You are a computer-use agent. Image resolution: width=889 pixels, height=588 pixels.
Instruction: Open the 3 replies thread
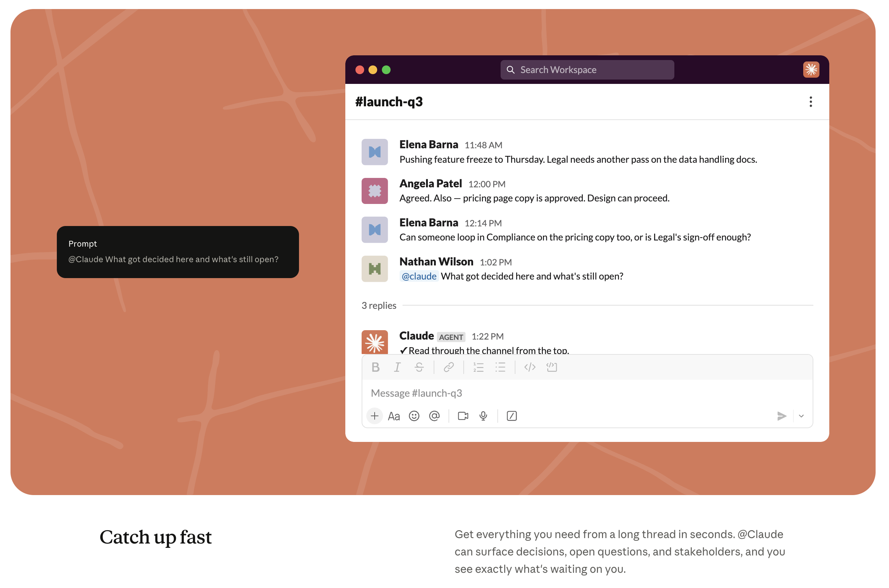point(379,306)
